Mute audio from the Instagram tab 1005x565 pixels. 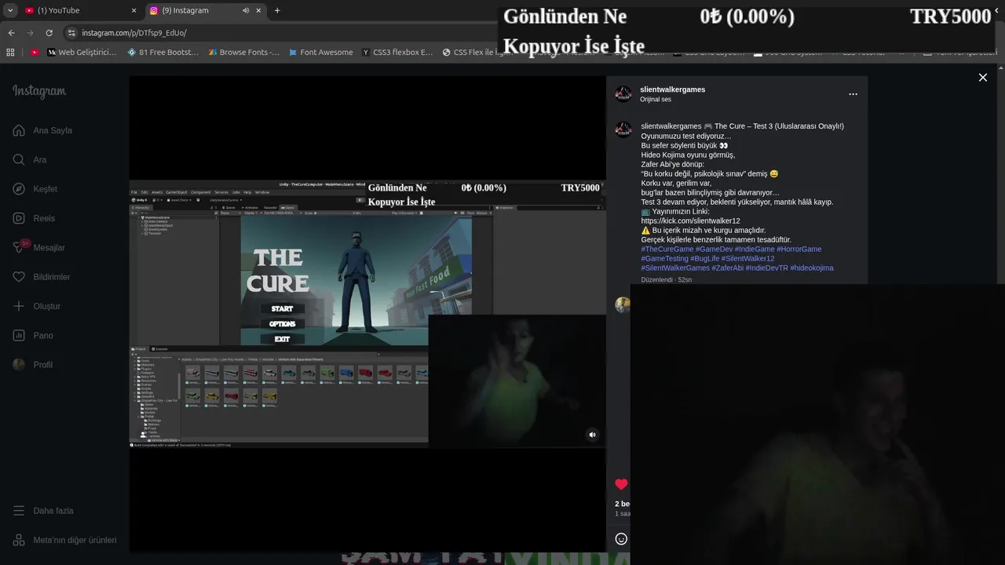point(246,10)
